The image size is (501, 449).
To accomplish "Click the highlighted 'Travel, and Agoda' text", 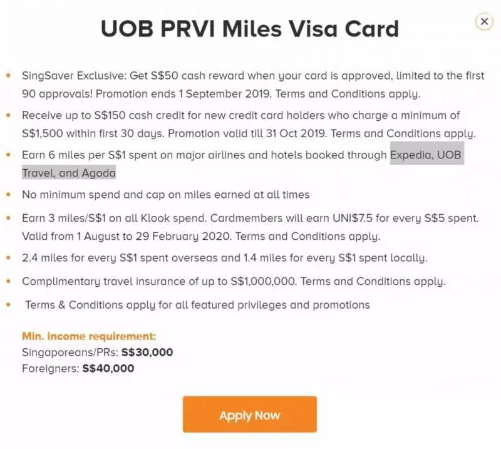I will click(x=69, y=173).
